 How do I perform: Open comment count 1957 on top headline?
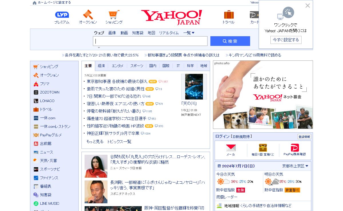163,82
